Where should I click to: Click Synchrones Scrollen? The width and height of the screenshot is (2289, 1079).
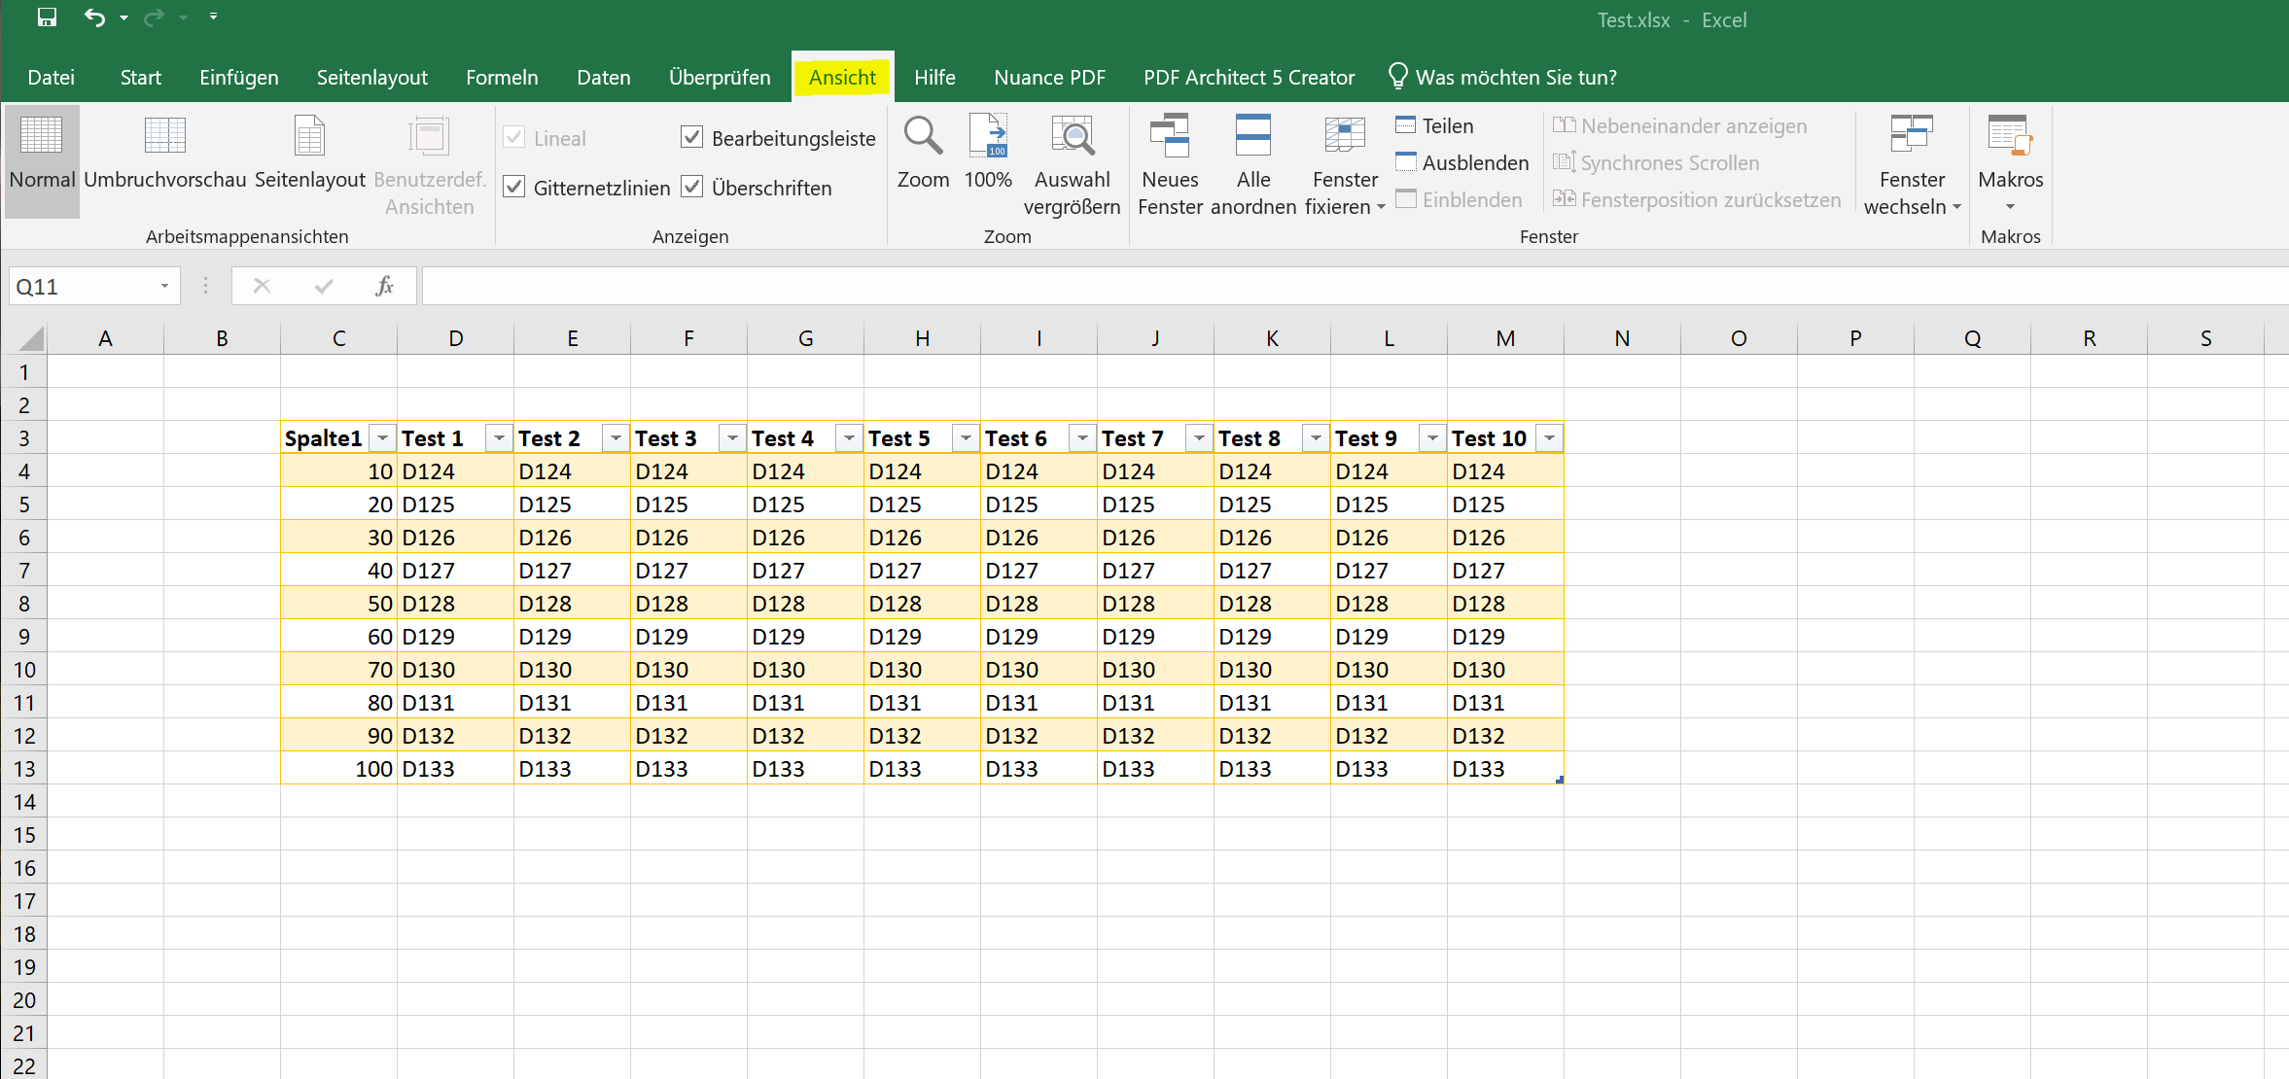[x=1656, y=163]
